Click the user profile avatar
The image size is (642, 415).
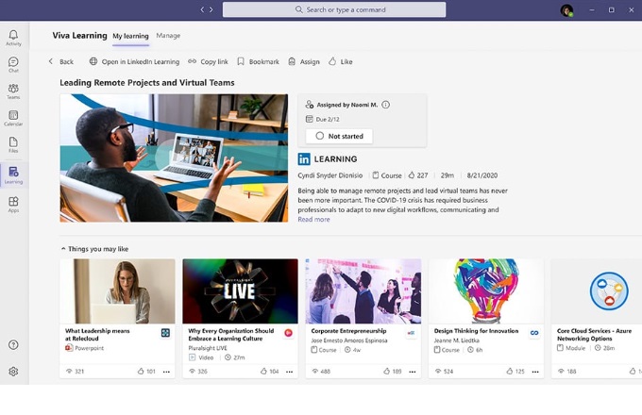pyautogui.click(x=566, y=10)
